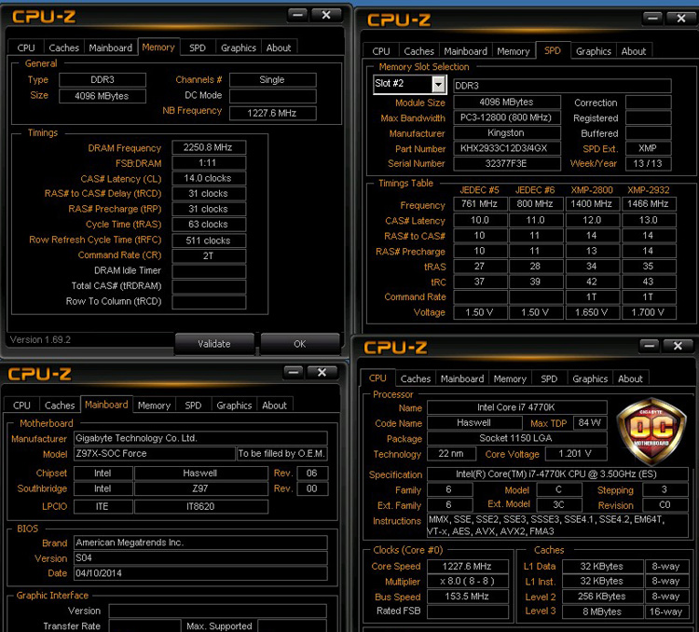Open About tab in Memory window
699x632 pixels.
[279, 48]
